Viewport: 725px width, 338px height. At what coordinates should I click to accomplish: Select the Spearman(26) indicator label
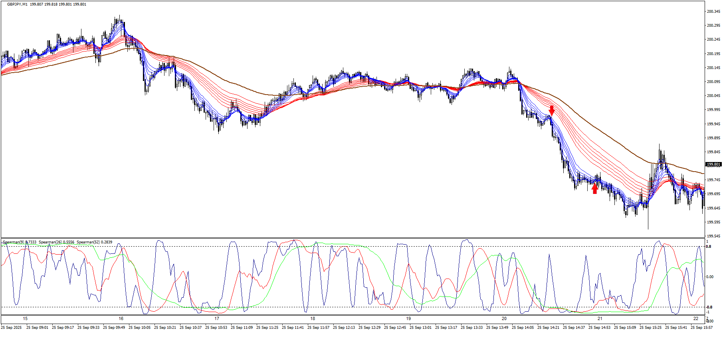(x=50, y=242)
